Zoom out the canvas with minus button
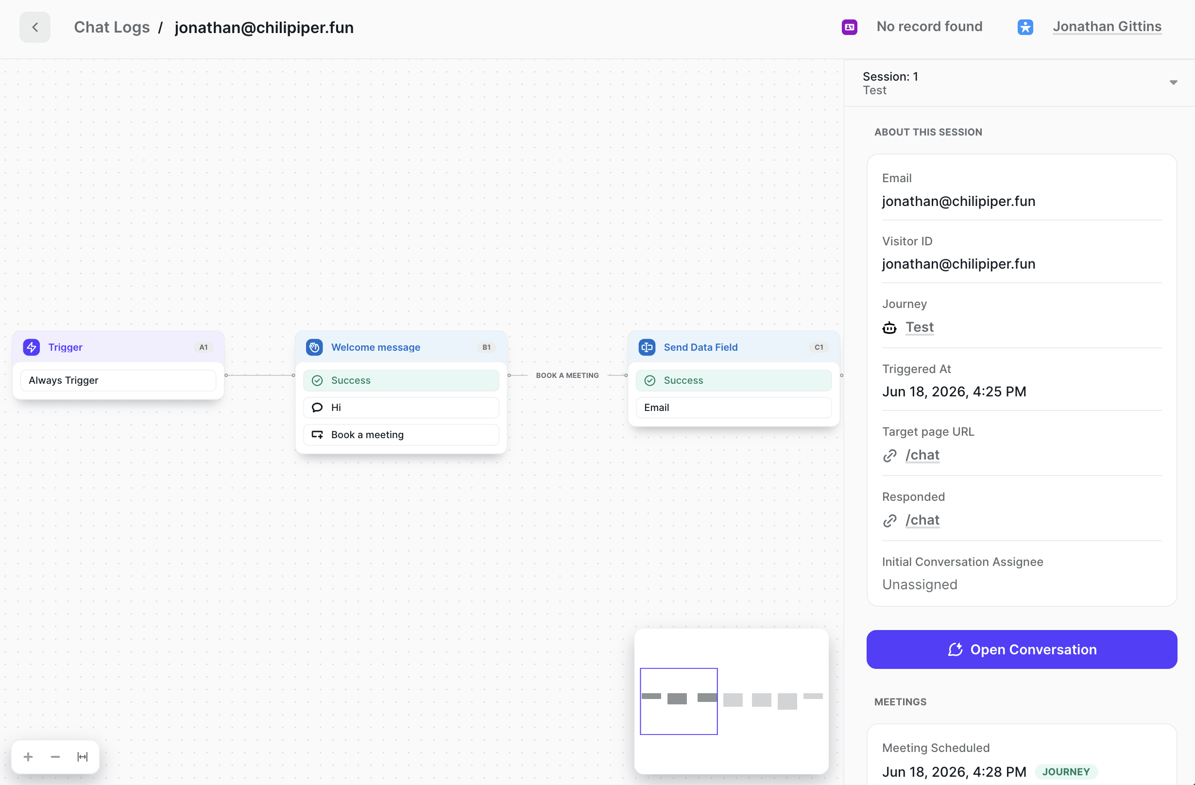 click(55, 756)
